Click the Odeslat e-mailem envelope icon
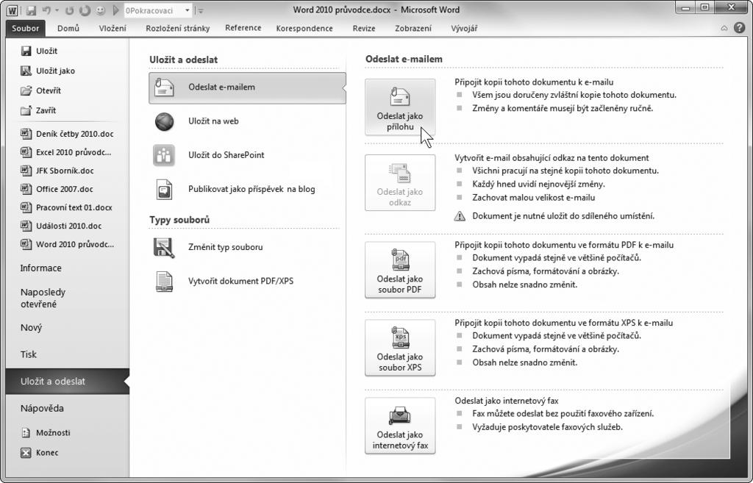Screen dimensions: 753x483 click(164, 87)
